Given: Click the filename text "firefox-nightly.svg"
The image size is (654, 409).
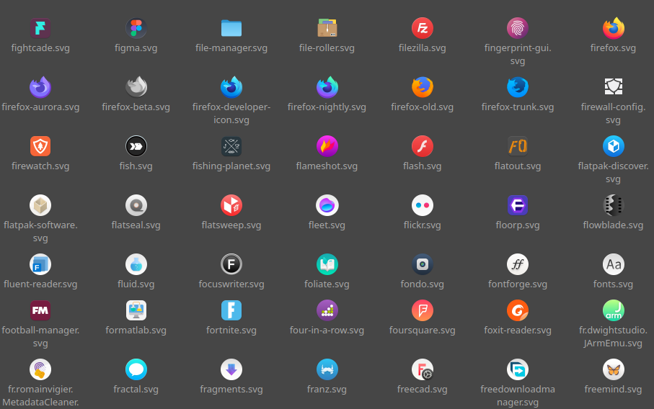Looking at the screenshot, I should coord(327,107).
